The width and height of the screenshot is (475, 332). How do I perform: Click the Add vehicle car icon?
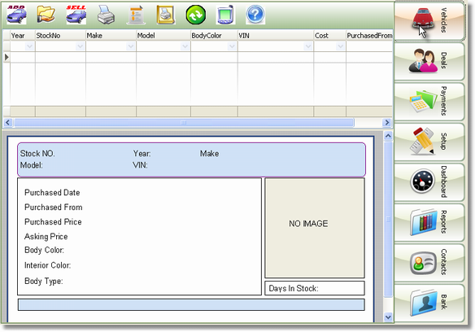16,15
